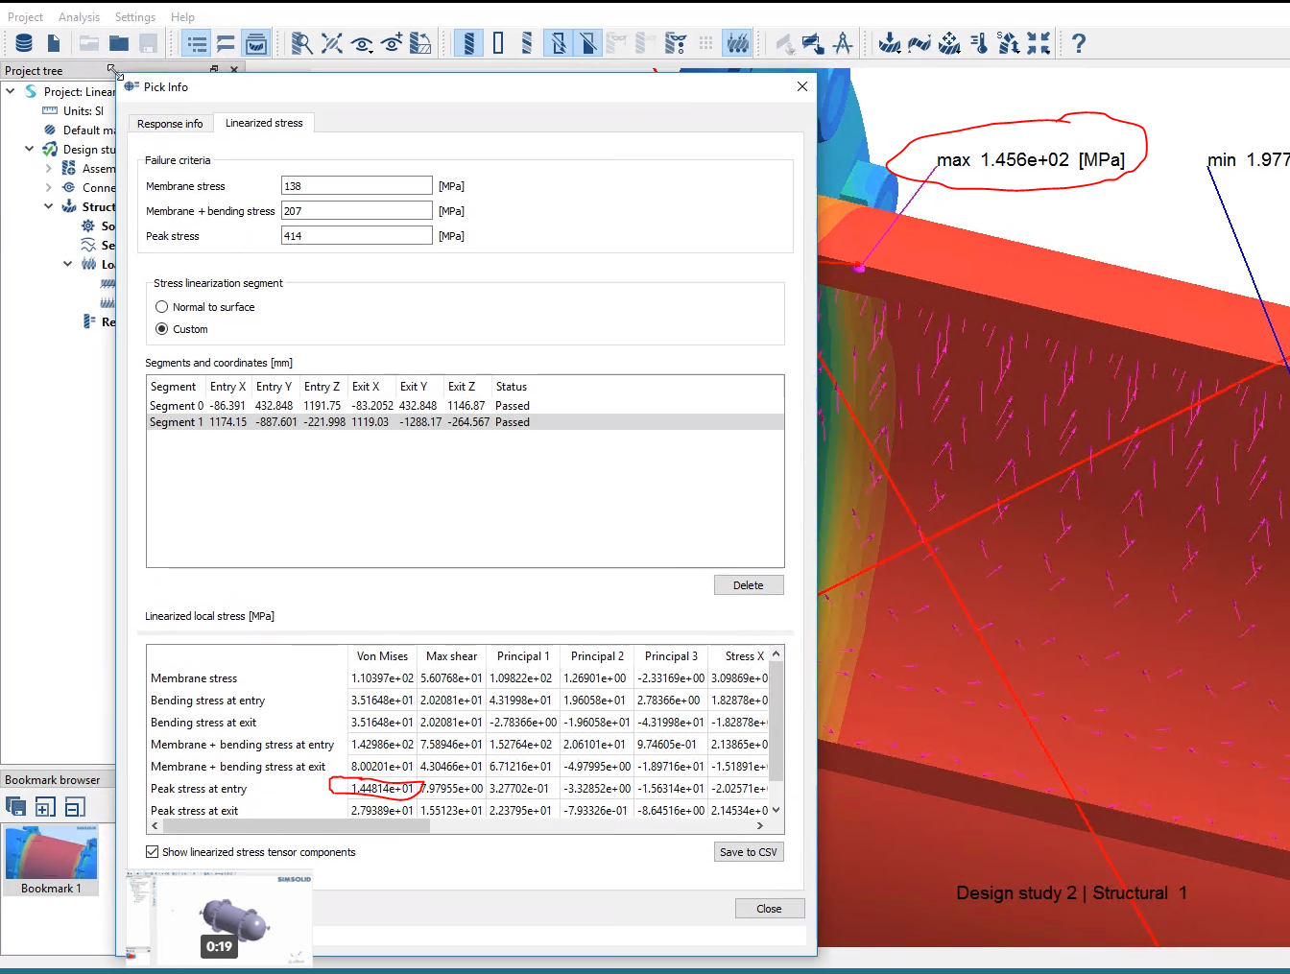Open the compass measure tool

pos(843,43)
